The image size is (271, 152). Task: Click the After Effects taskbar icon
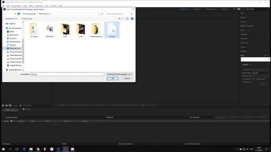(66, 149)
